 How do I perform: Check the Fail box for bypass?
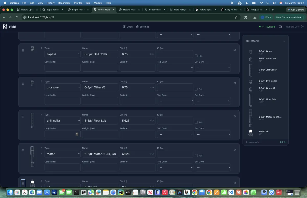coord(196,56)
